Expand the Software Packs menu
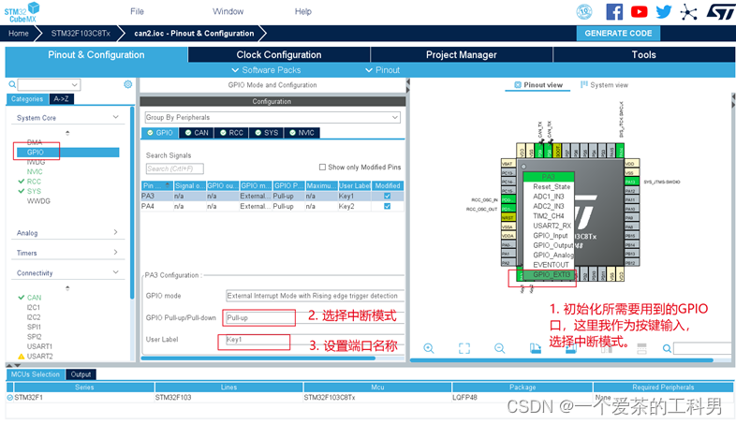Image resolution: width=736 pixels, height=424 pixels. click(x=266, y=70)
